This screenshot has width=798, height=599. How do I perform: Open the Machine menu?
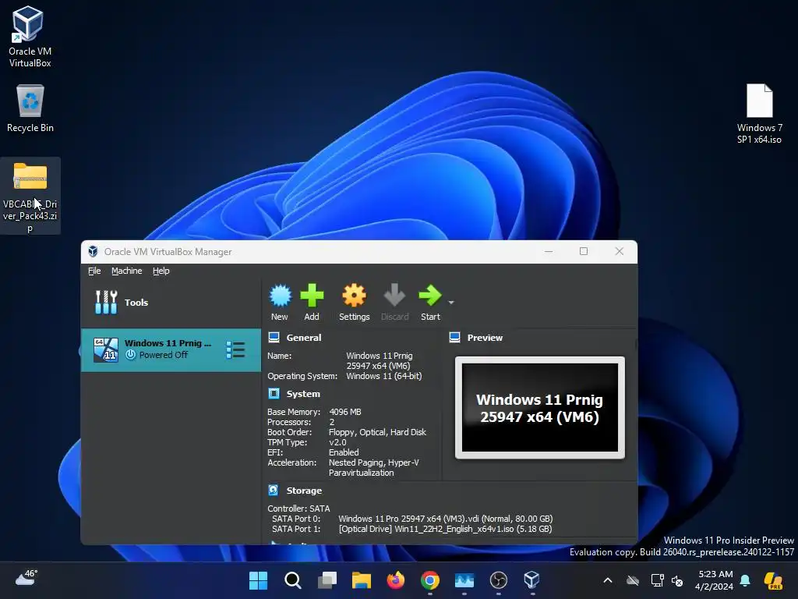point(127,271)
